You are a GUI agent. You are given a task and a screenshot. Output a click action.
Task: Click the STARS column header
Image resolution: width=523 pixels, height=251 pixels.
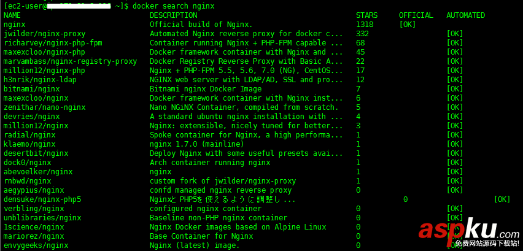point(366,15)
